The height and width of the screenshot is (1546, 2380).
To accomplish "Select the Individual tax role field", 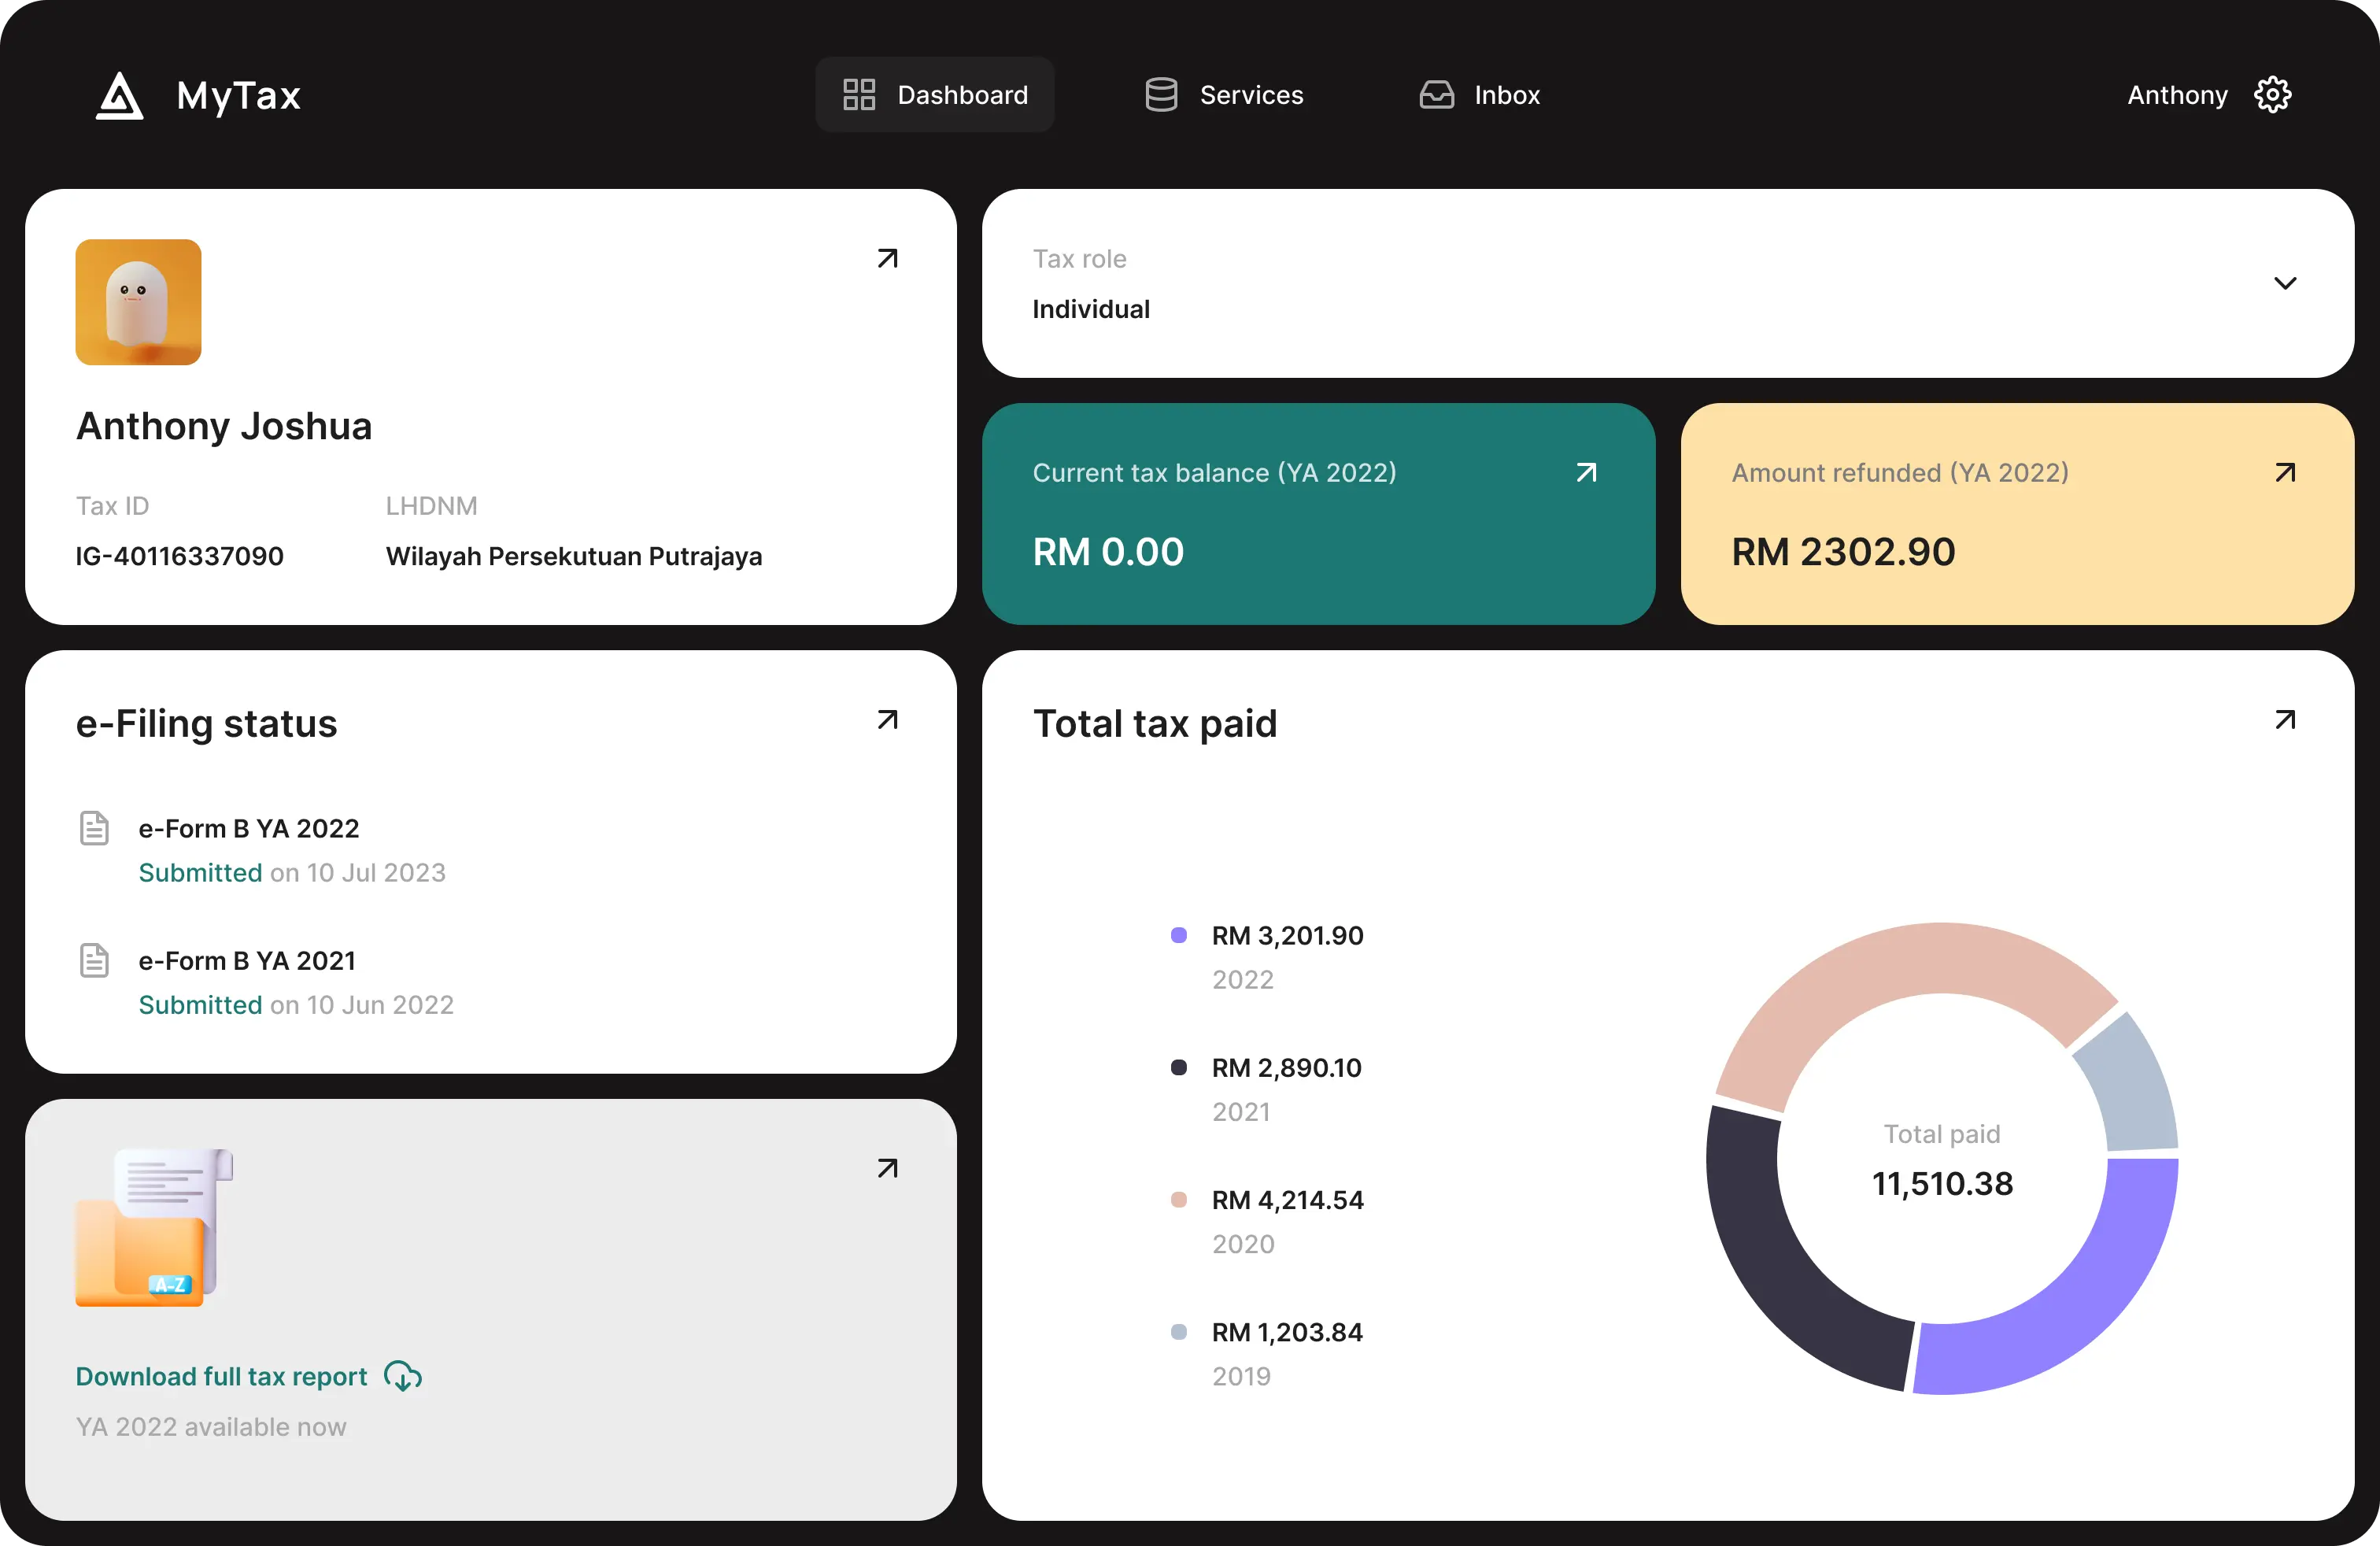I will coord(1091,309).
